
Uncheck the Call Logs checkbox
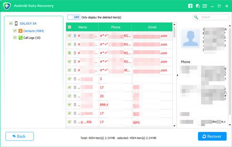pyautogui.click(x=15, y=38)
